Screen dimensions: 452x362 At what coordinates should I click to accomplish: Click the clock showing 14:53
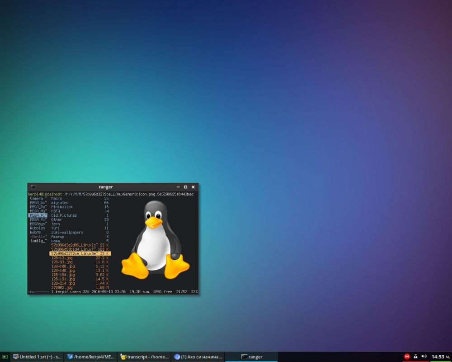[440, 357]
